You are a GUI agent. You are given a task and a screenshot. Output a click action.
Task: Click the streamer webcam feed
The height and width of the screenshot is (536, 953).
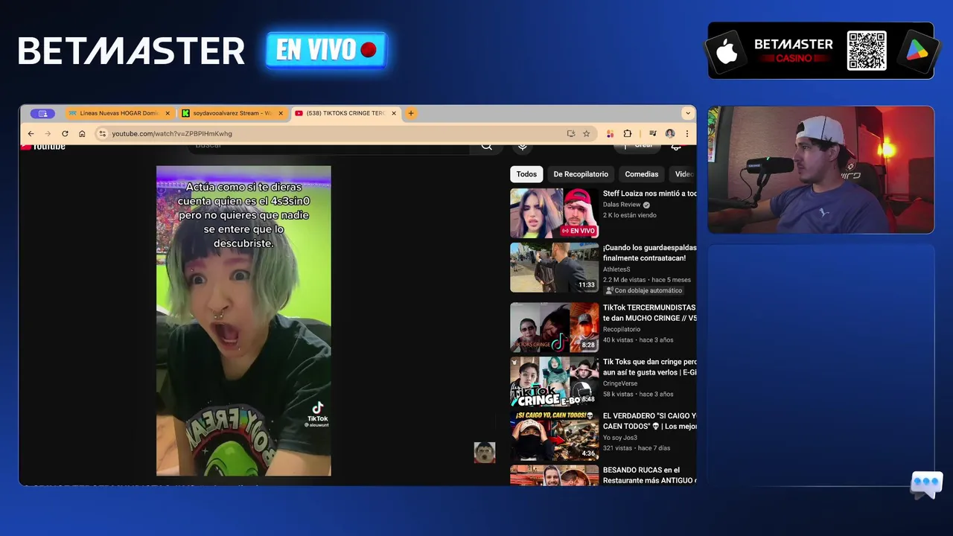click(x=820, y=170)
